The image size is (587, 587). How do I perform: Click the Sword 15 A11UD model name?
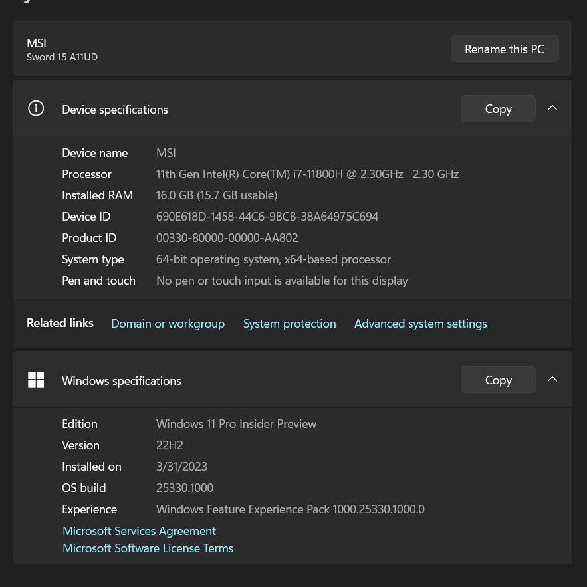(62, 57)
